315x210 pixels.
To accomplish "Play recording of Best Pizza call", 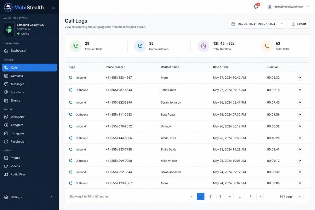I will point(300,114).
